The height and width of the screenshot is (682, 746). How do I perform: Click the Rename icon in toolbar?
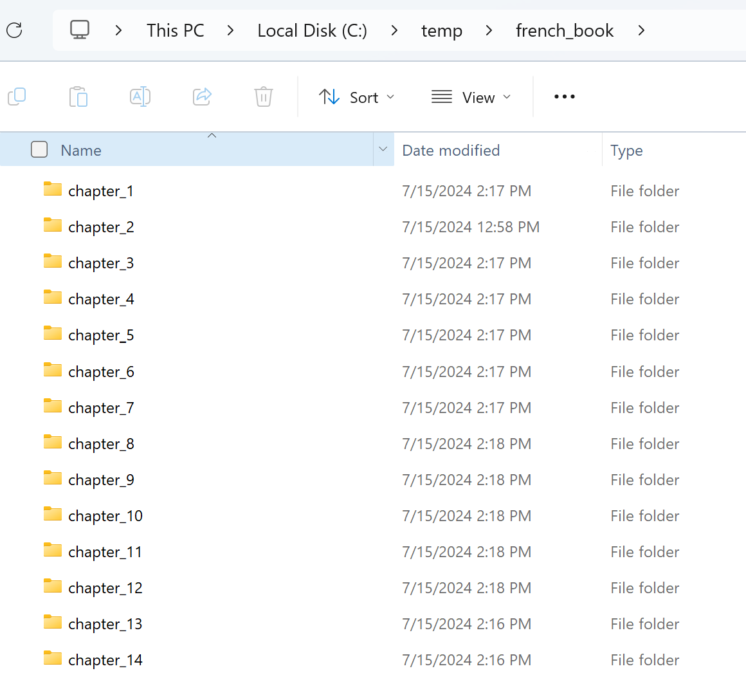tap(140, 97)
